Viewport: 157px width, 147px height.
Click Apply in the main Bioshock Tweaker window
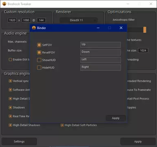coord(138,141)
